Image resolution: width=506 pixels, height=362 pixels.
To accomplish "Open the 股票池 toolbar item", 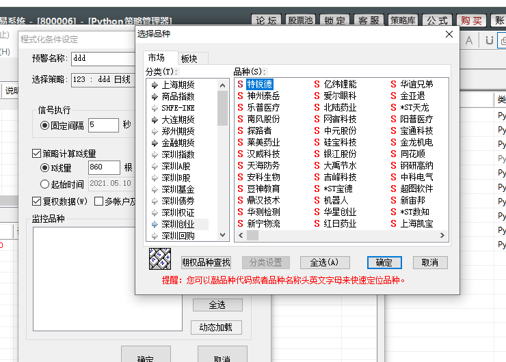I will point(304,20).
